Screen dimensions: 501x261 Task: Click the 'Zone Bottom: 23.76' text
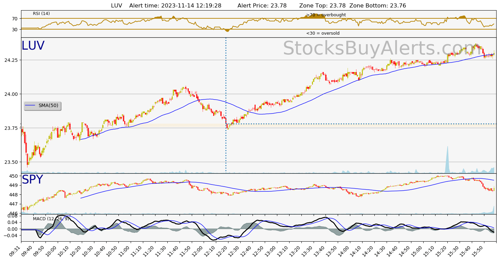point(377,6)
